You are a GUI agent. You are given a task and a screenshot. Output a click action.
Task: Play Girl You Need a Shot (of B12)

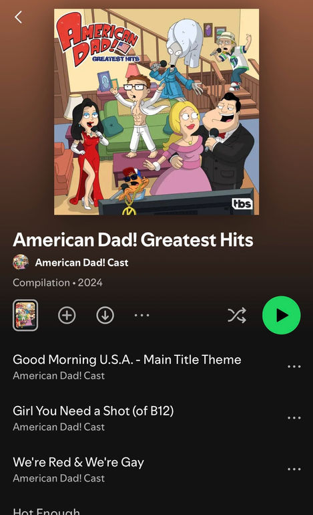point(93,411)
